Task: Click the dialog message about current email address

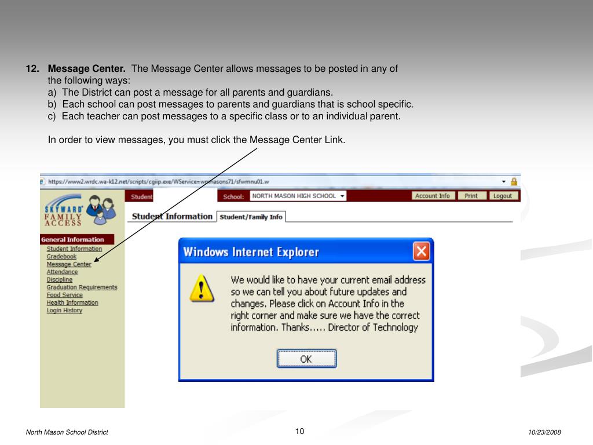Action: coord(328,304)
